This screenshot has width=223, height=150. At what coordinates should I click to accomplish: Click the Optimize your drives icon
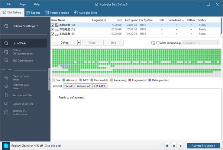[6, 87]
